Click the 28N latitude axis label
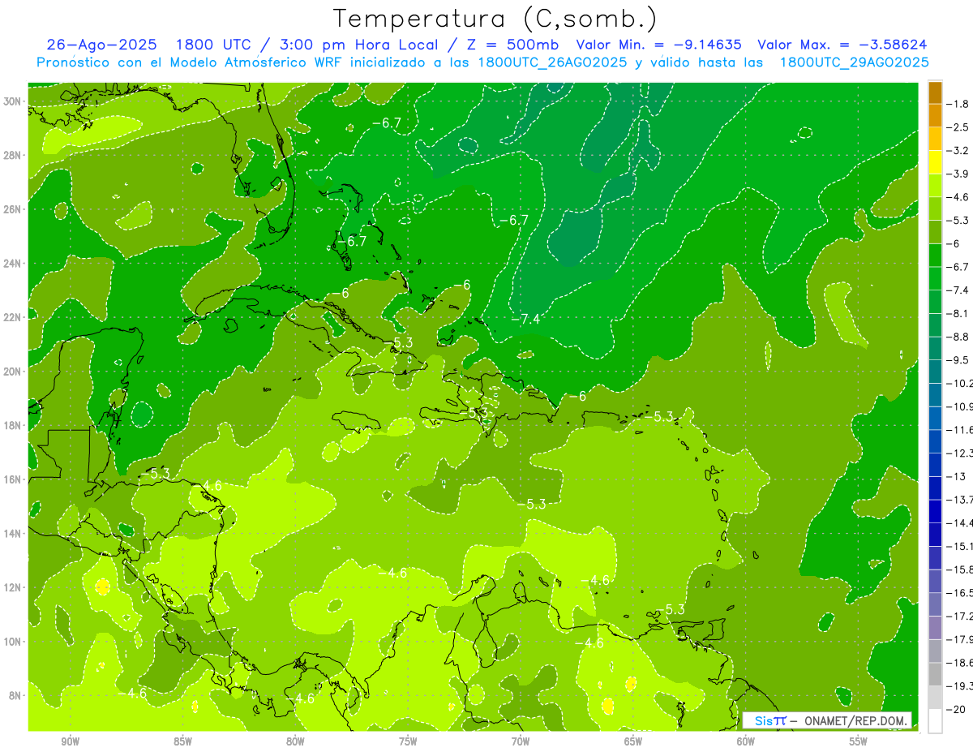This screenshot has width=973, height=752. (14, 155)
